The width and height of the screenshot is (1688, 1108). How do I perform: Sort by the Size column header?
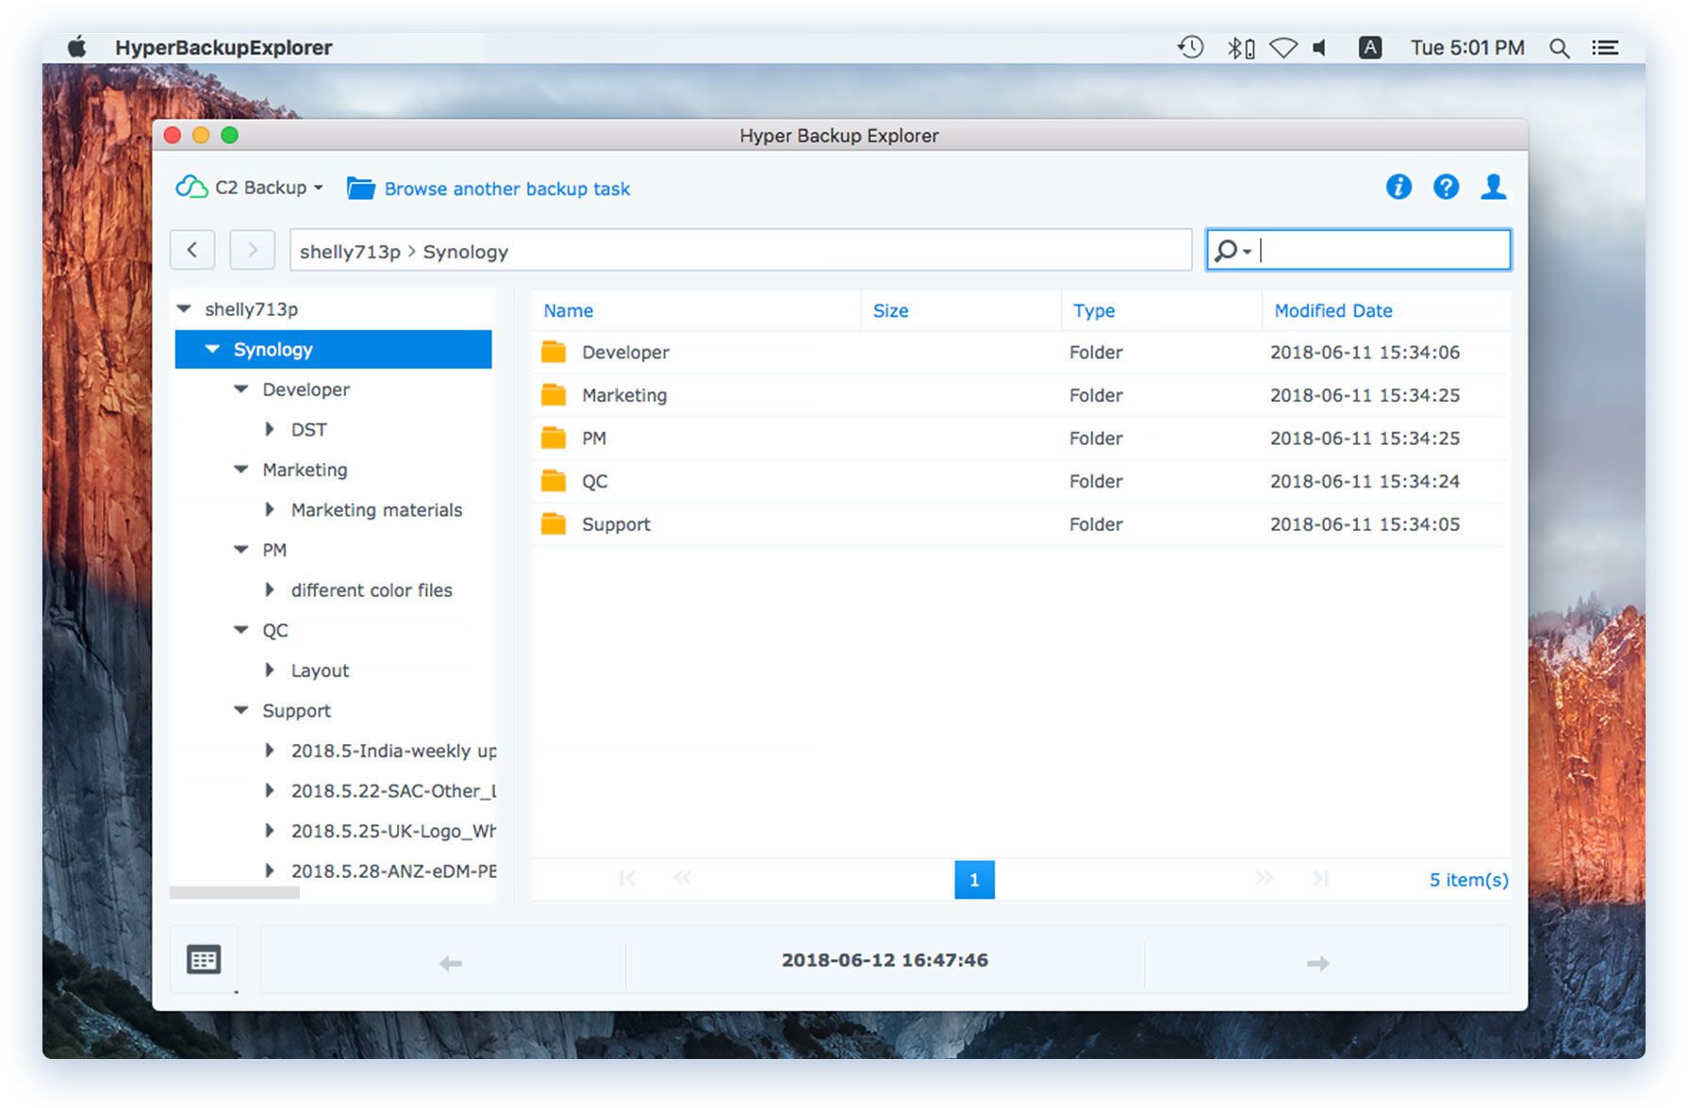point(961,310)
